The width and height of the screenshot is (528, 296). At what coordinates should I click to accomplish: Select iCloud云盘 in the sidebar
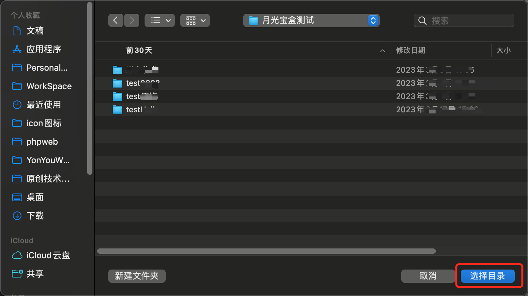[48, 255]
